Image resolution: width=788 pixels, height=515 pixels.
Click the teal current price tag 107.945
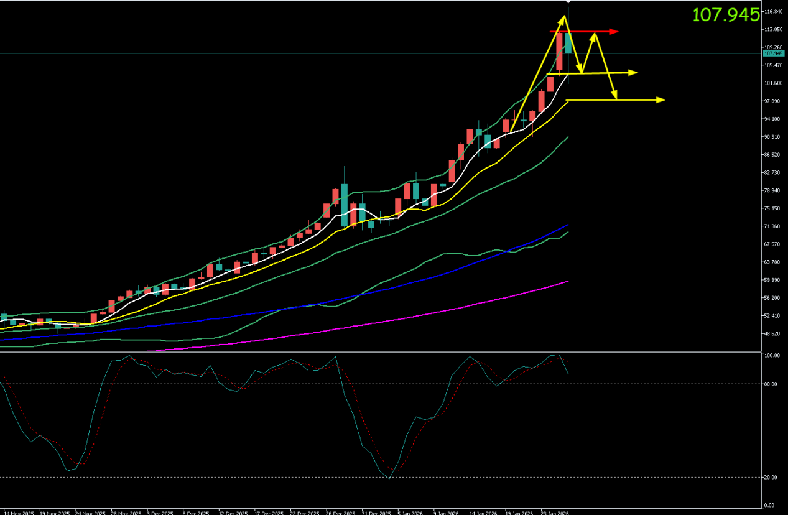(x=774, y=53)
